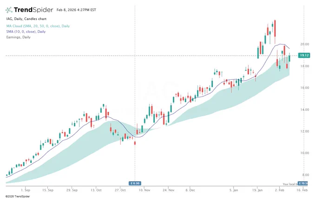Select the MA Cloud indicator label
Viewport: 316px width, 199px height.
38,26
